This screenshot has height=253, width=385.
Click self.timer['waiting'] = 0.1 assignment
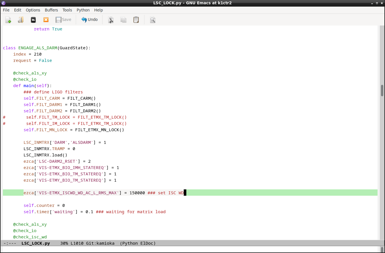58,212
